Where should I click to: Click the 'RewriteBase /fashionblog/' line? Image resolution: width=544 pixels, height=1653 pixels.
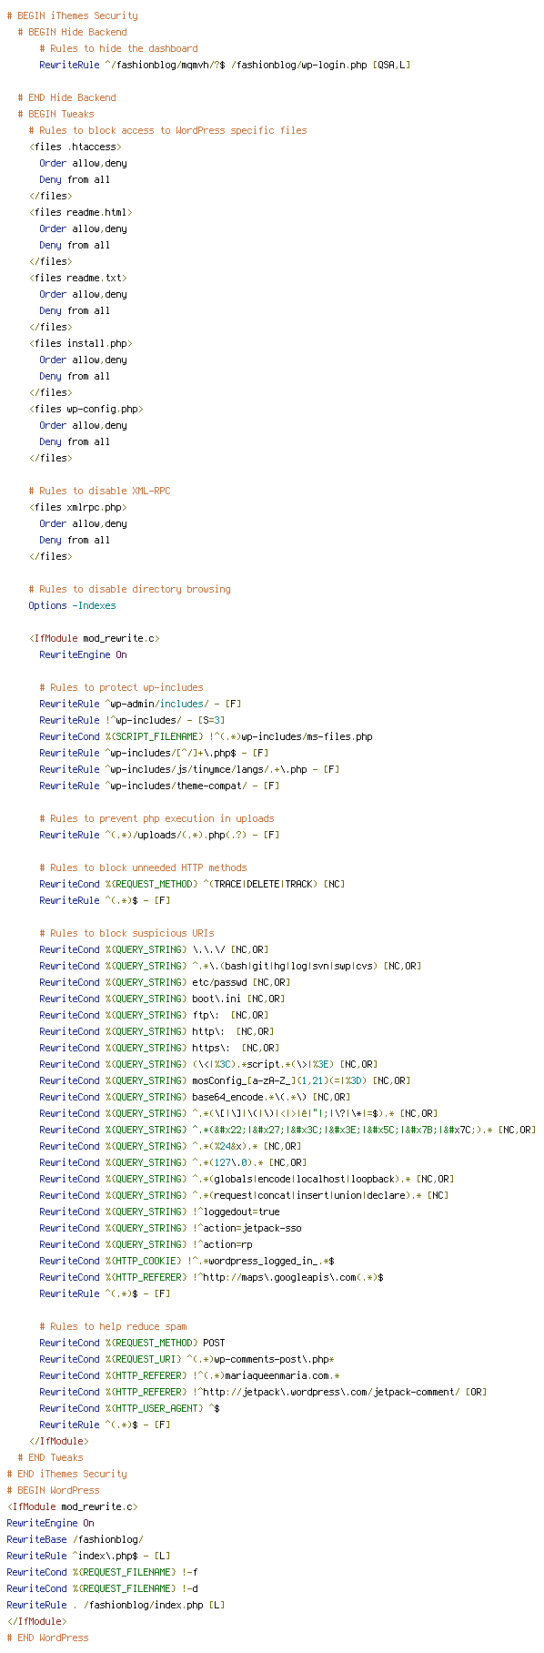pyautogui.click(x=75, y=1539)
